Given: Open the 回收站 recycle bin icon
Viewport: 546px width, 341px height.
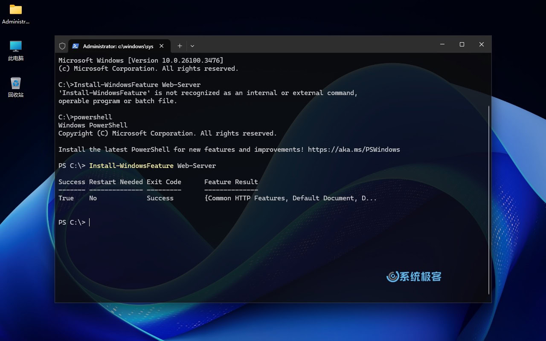Looking at the screenshot, I should coord(16,87).
